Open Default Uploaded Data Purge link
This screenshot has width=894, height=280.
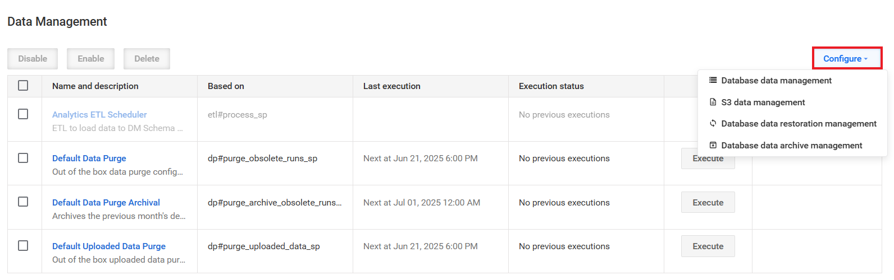(x=109, y=246)
